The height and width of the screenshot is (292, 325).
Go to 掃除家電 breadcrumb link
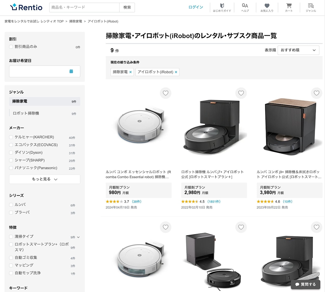(x=76, y=21)
